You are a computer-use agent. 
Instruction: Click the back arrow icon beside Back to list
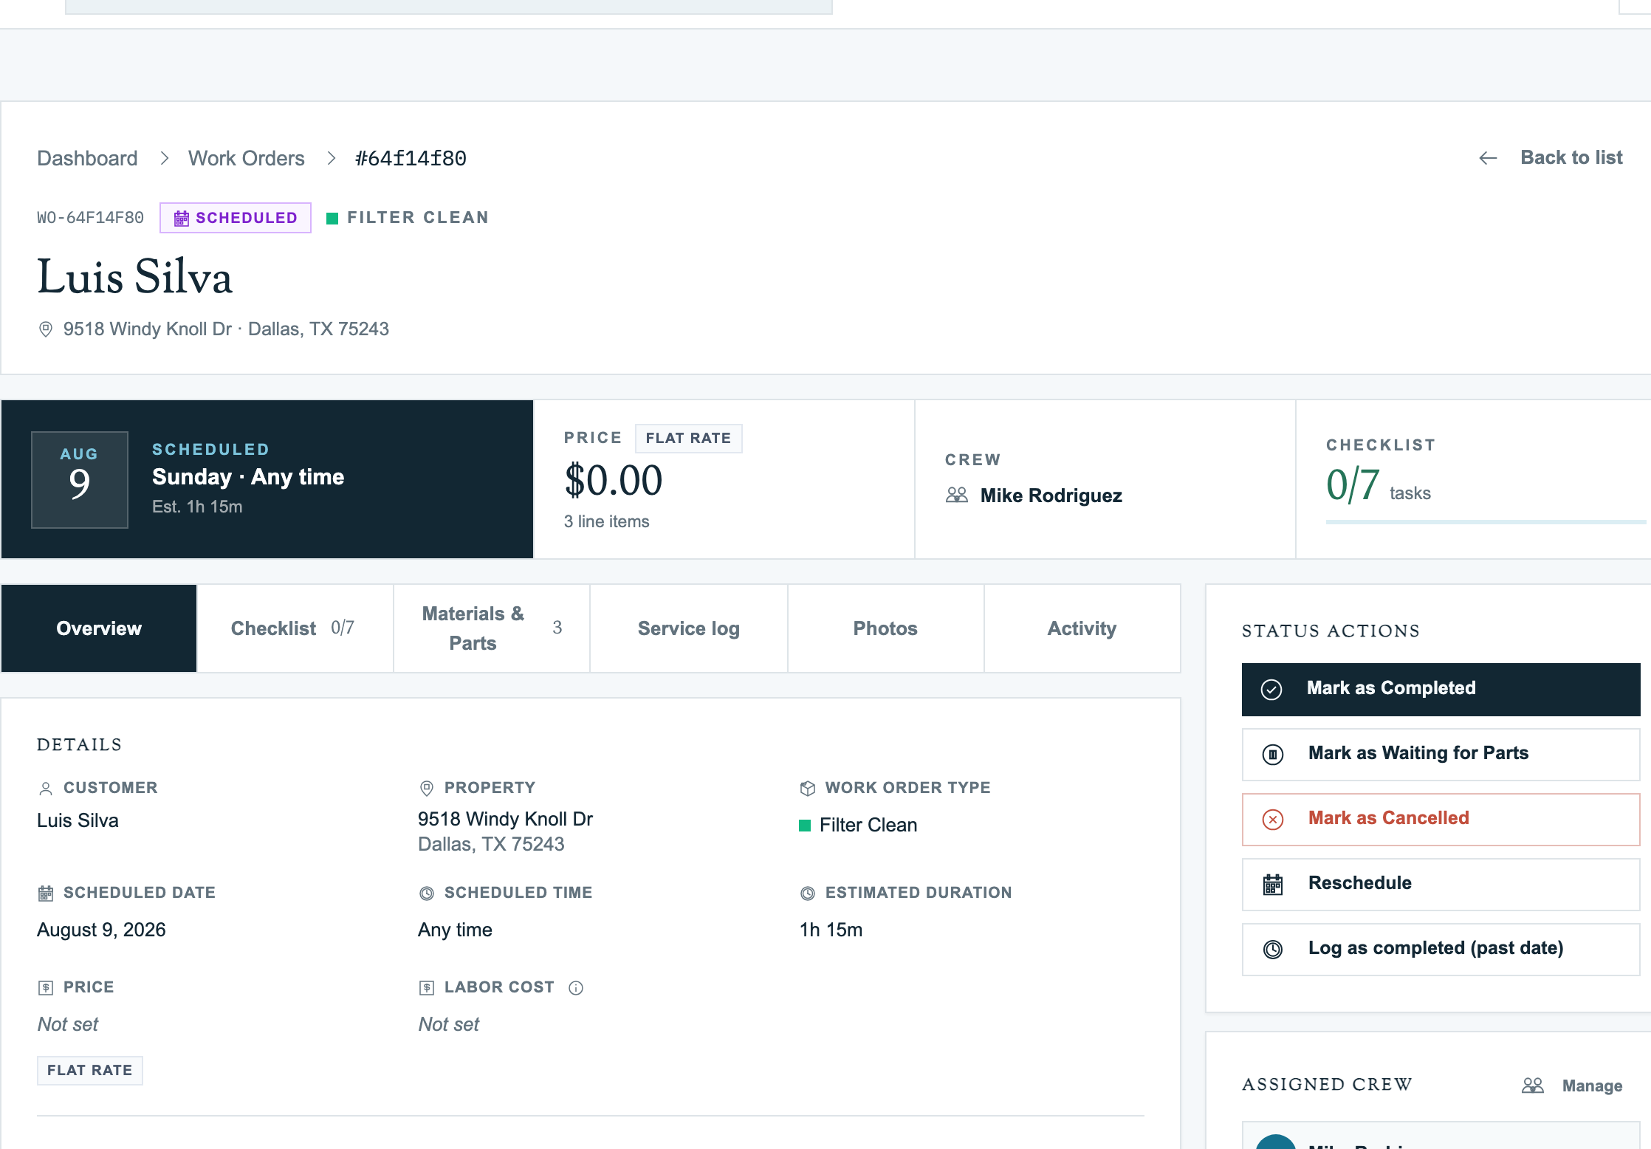coord(1488,158)
